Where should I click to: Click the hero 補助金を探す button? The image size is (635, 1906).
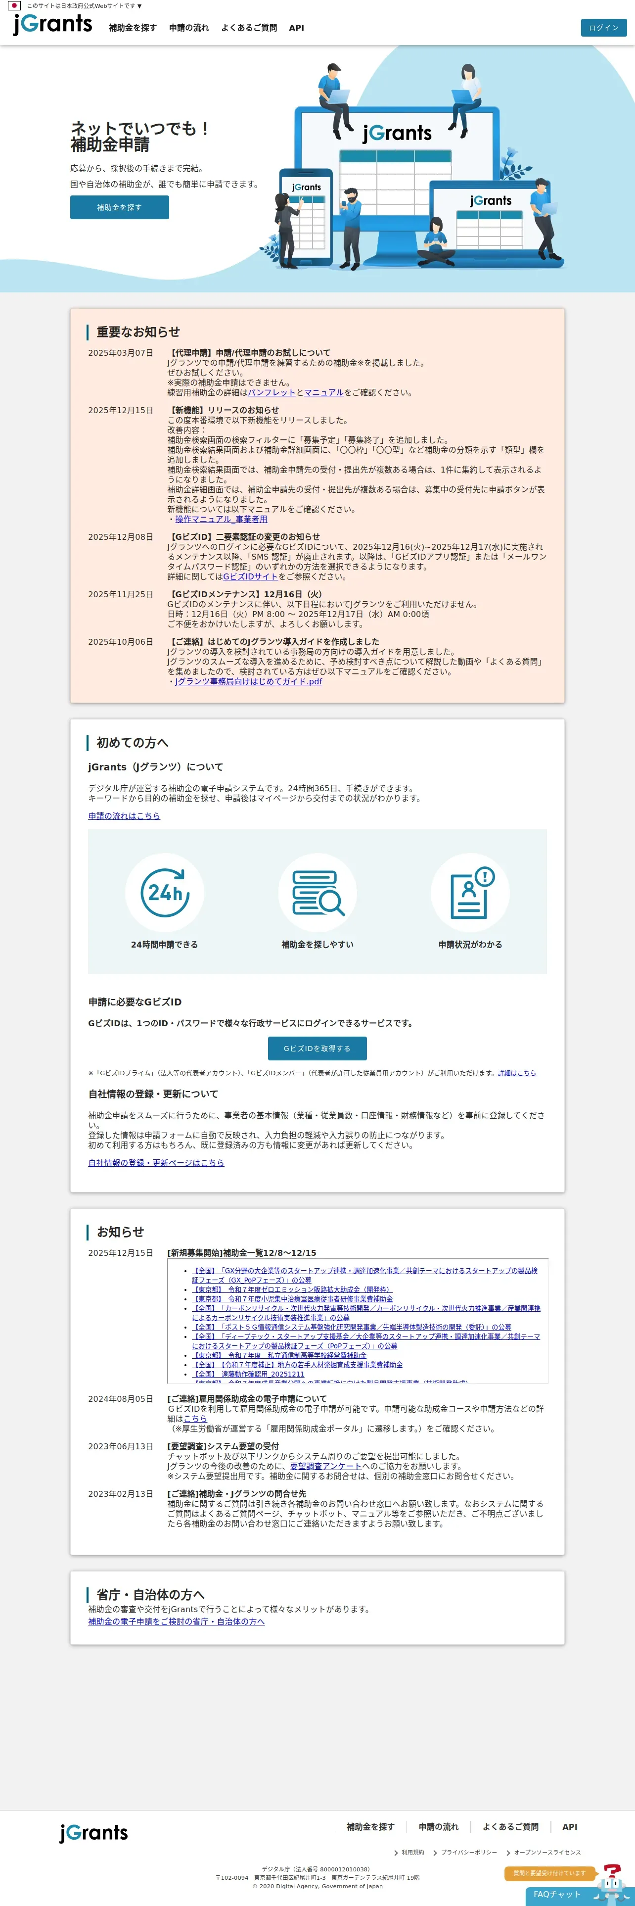(119, 207)
